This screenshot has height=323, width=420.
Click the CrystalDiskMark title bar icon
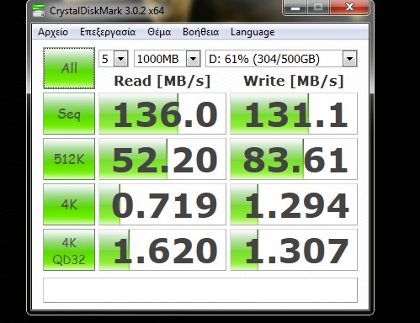(39, 10)
